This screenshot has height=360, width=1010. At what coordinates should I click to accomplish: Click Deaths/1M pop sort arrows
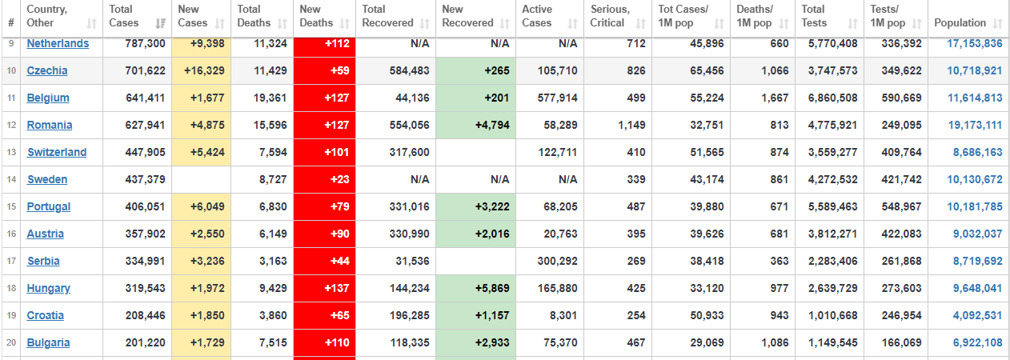[x=784, y=23]
